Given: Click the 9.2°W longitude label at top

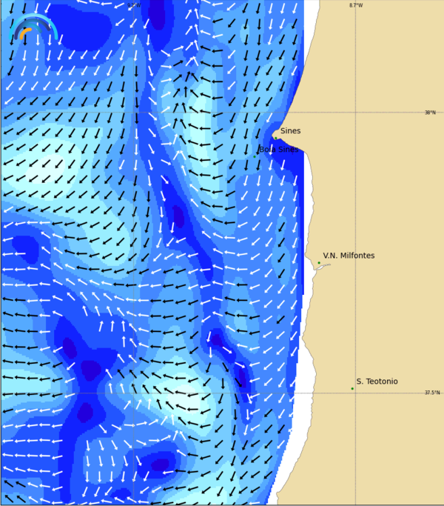Looking at the screenshot, I should click(134, 5).
